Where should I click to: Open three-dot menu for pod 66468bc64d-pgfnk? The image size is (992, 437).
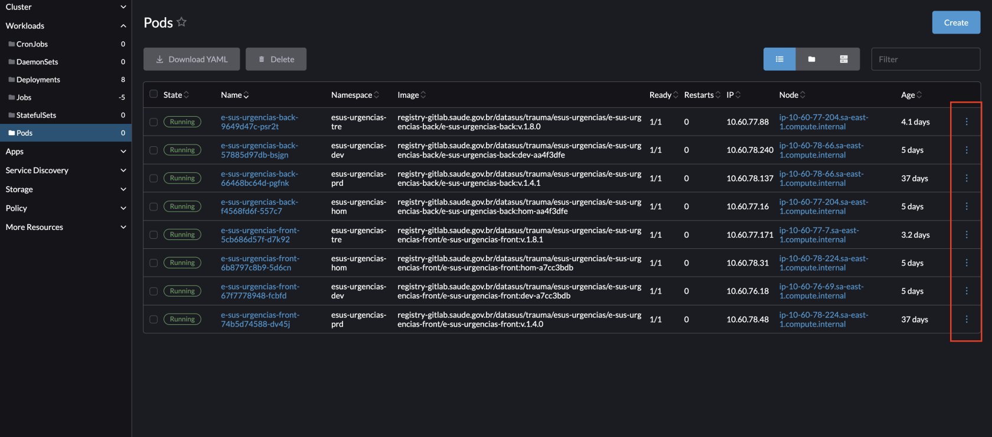[966, 178]
